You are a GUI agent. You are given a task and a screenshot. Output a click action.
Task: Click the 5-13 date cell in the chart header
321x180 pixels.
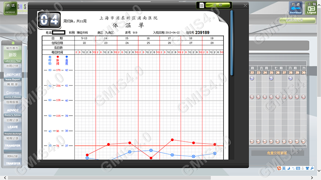point(84,38)
